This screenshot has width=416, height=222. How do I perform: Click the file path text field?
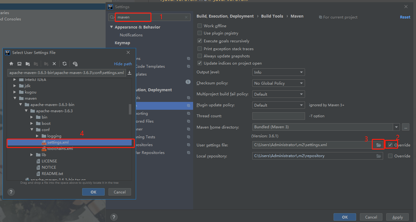point(66,73)
